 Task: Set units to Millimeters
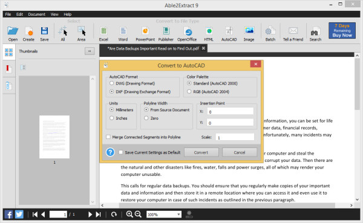pyautogui.click(x=111, y=109)
